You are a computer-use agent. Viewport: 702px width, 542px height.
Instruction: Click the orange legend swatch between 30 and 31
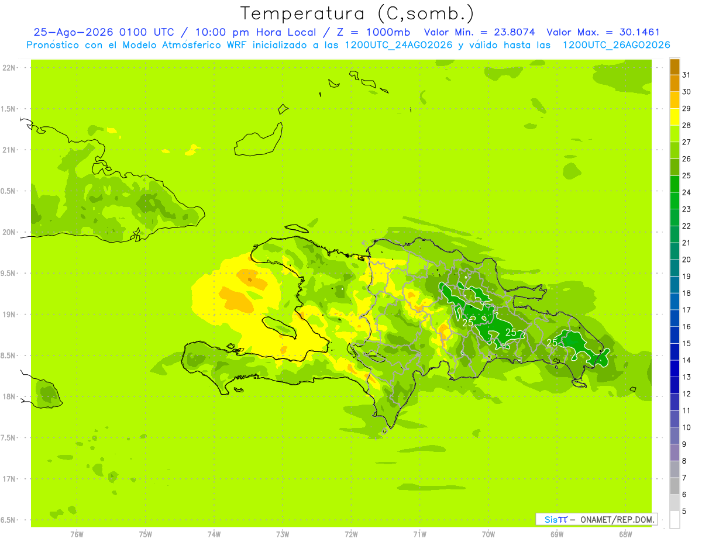pos(675,83)
